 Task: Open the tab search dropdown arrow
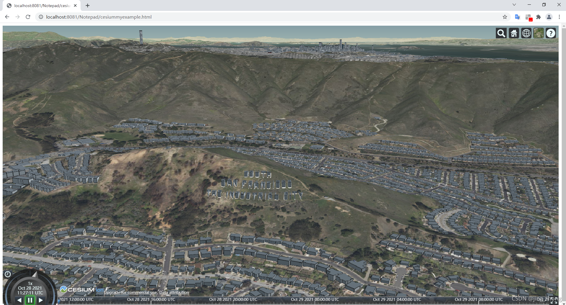pyautogui.click(x=514, y=5)
